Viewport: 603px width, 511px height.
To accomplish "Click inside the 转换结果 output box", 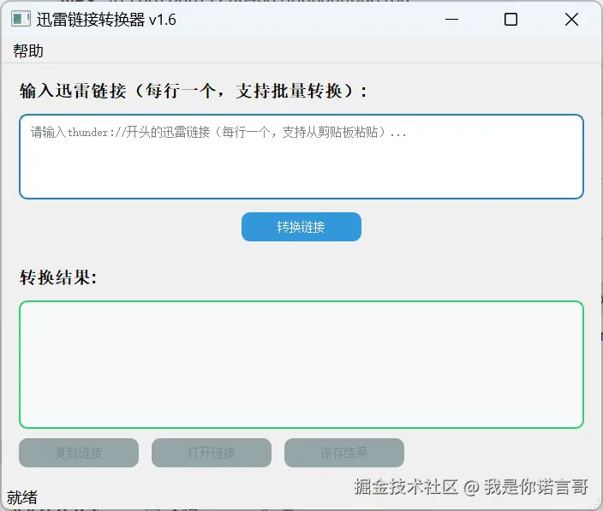I will (301, 365).
